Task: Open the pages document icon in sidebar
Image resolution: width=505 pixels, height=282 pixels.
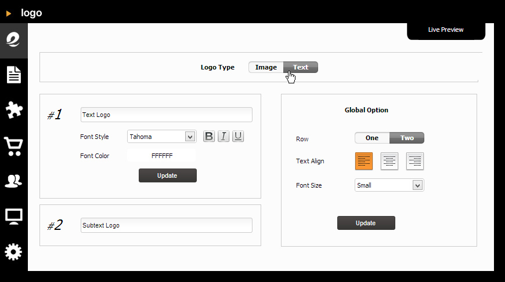Action: (14, 75)
